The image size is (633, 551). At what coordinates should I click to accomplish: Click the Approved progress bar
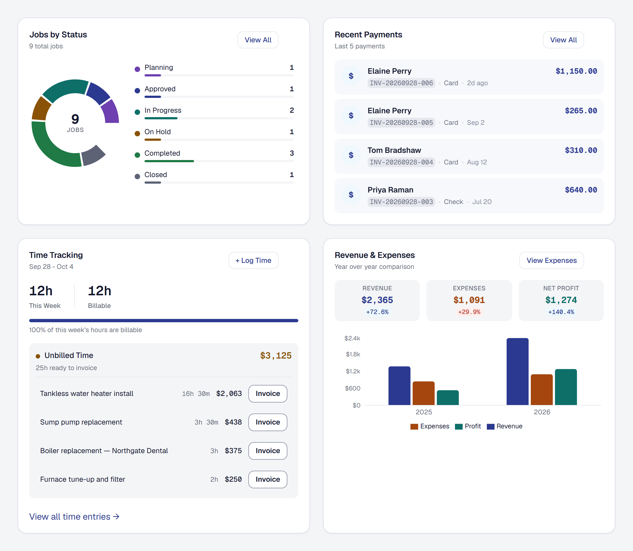click(219, 97)
